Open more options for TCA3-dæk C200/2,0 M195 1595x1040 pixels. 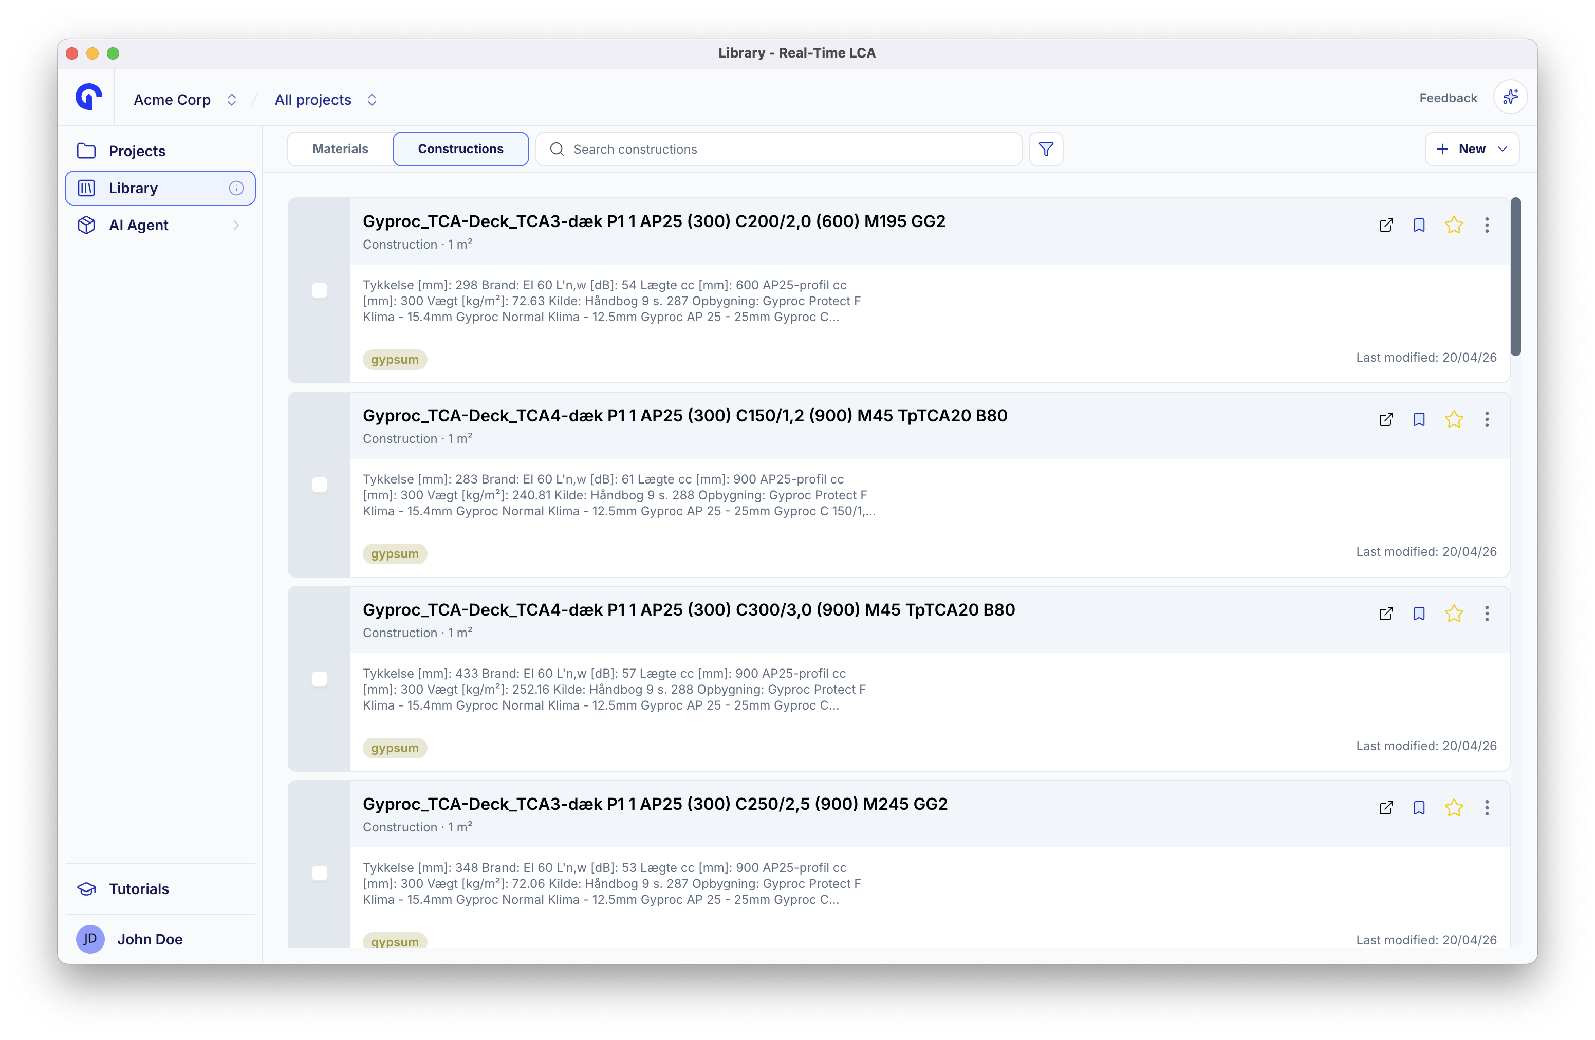click(x=1487, y=225)
